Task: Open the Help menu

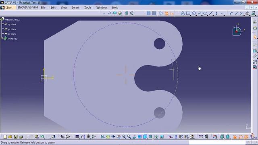Action: point(115,8)
